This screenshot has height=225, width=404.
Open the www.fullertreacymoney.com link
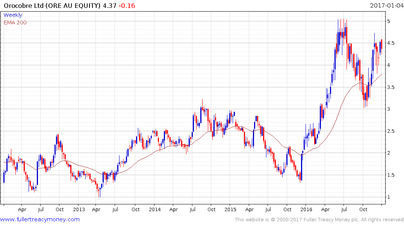click(40, 219)
